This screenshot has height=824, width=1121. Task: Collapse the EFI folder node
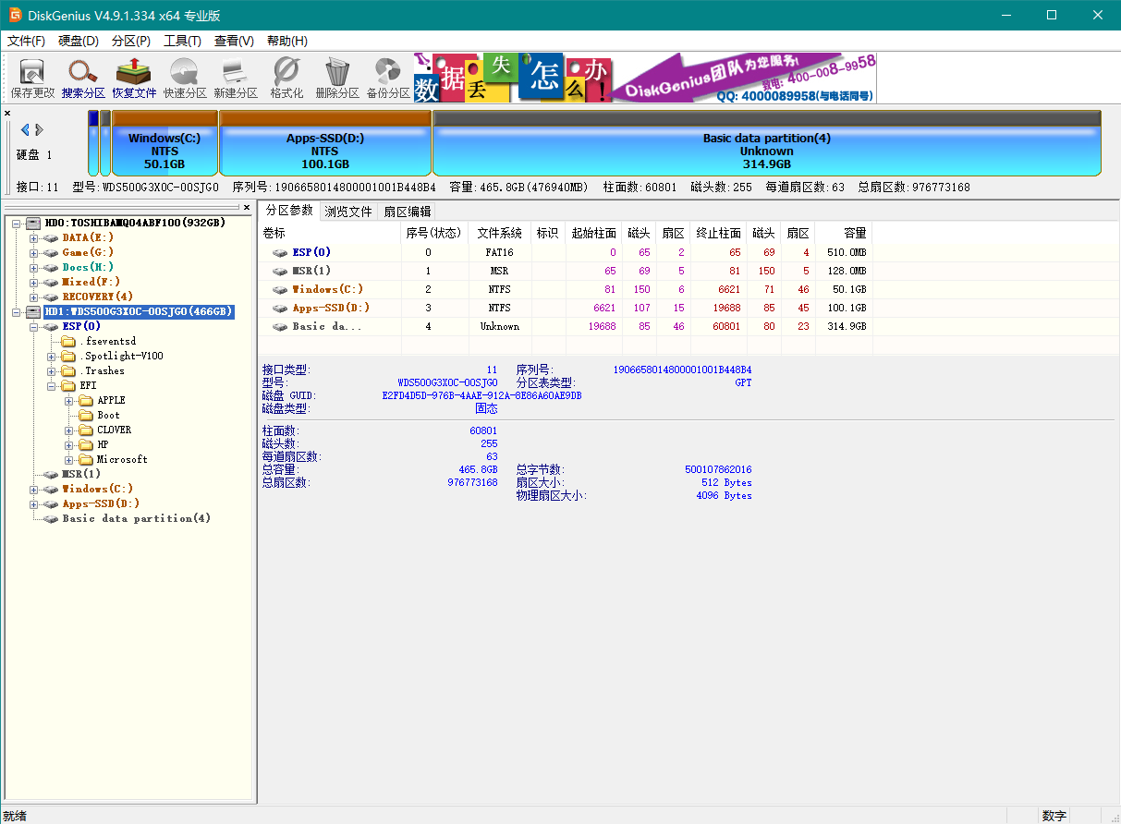pos(52,385)
